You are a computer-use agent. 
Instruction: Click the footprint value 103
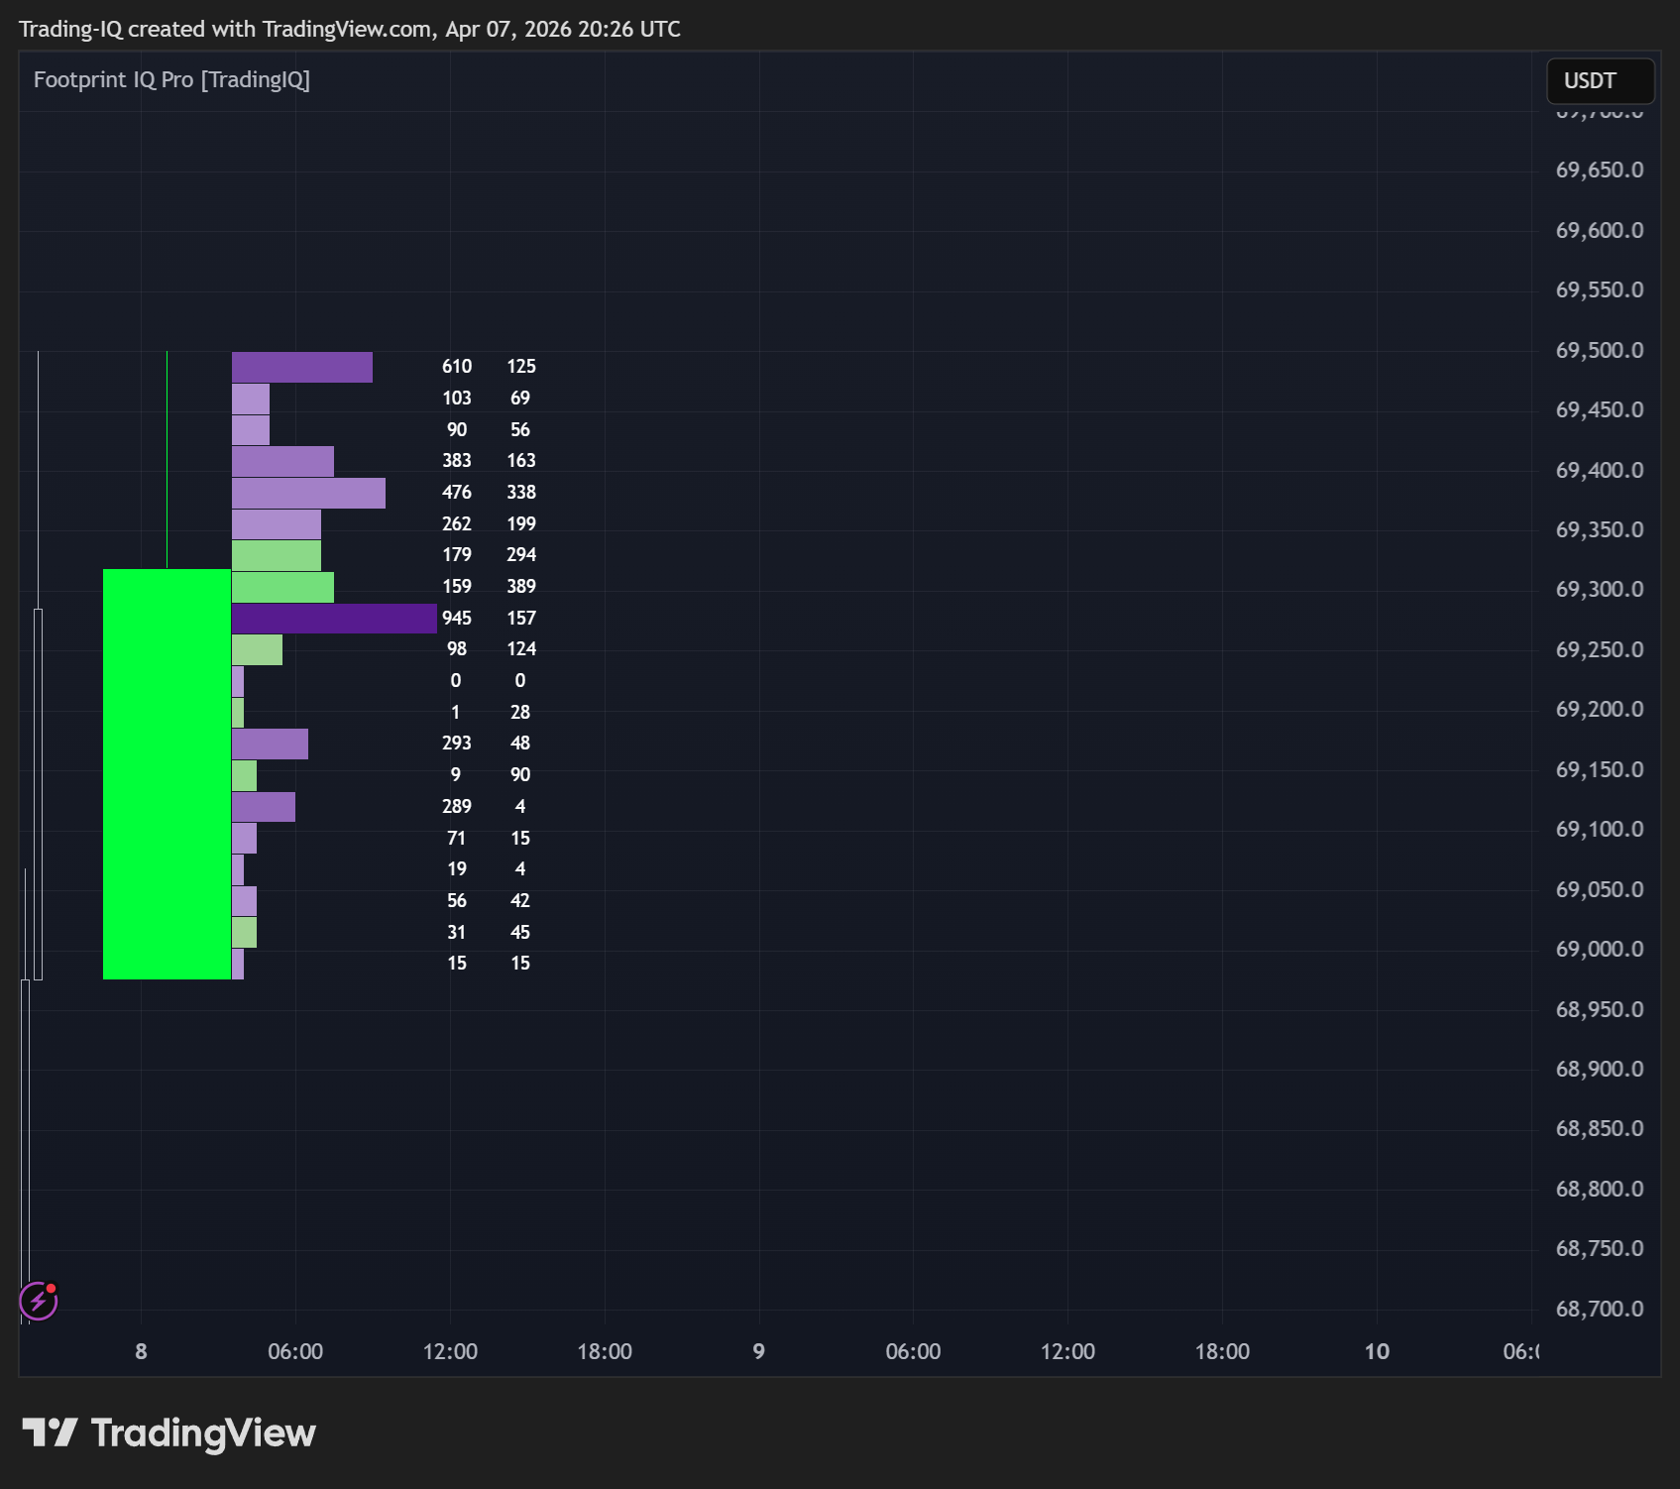click(457, 399)
